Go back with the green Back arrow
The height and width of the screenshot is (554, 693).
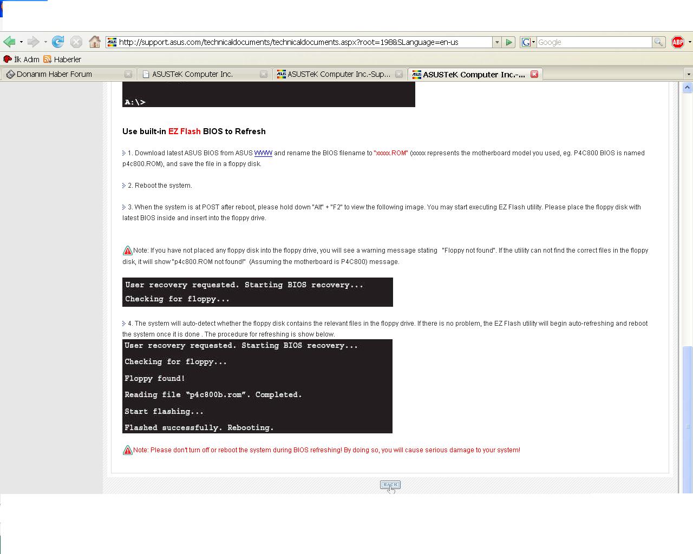tap(9, 42)
